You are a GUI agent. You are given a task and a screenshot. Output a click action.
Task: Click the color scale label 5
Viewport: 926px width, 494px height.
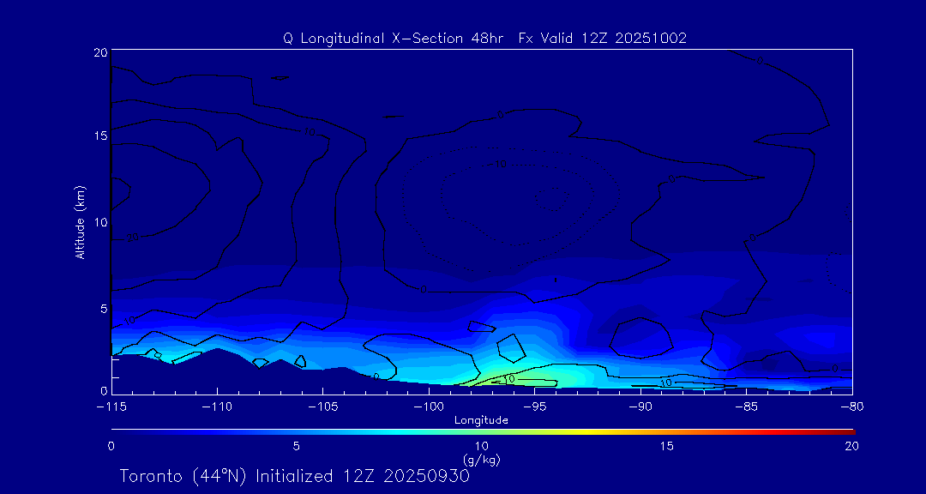click(x=297, y=446)
